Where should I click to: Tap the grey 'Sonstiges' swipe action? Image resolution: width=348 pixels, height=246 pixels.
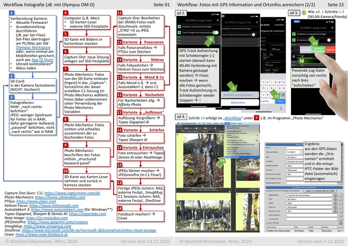click(x=306, y=50)
